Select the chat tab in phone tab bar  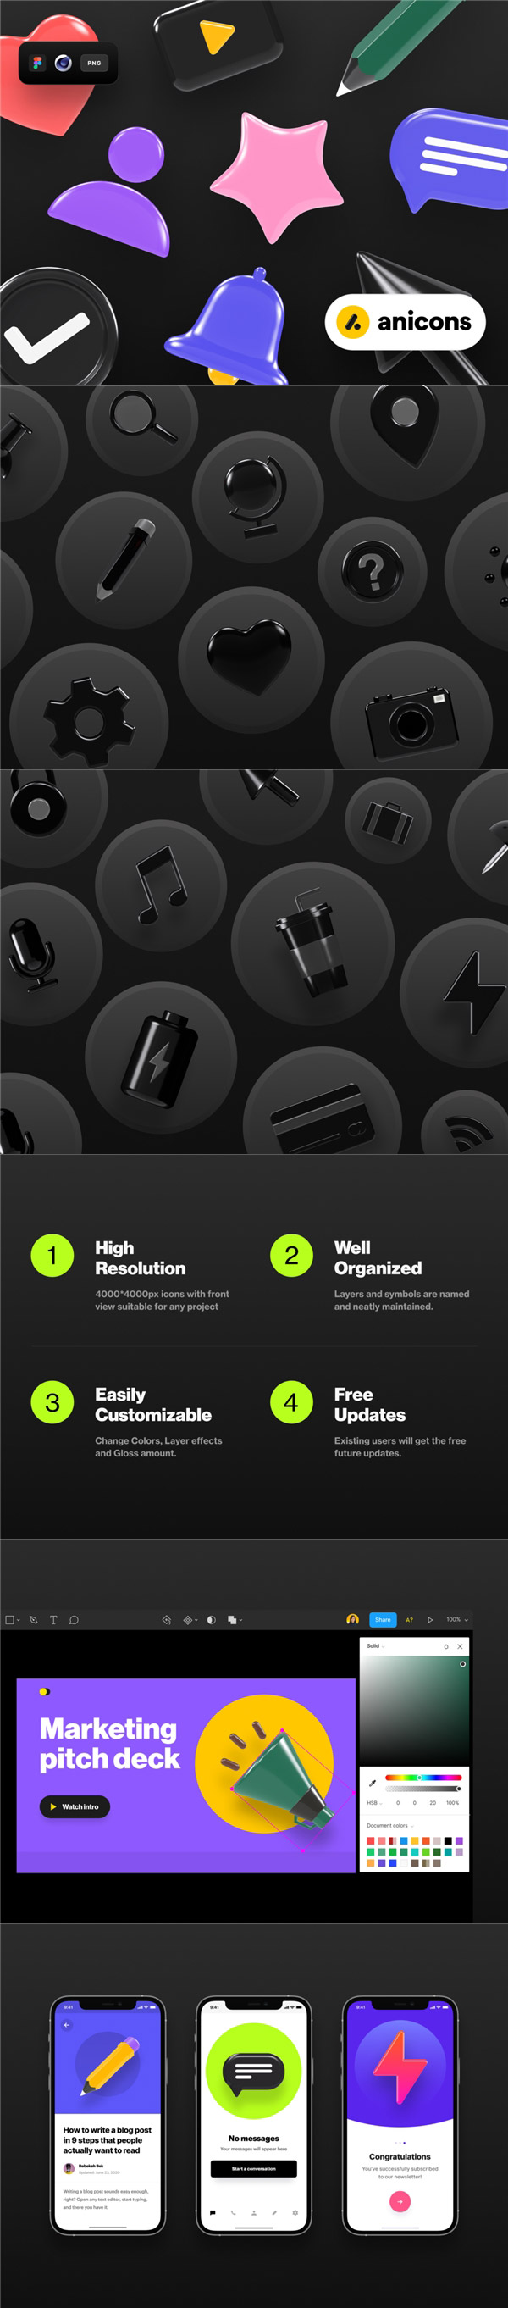pos(213,2212)
